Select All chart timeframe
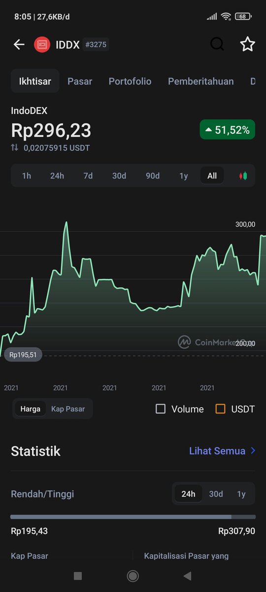 point(212,176)
